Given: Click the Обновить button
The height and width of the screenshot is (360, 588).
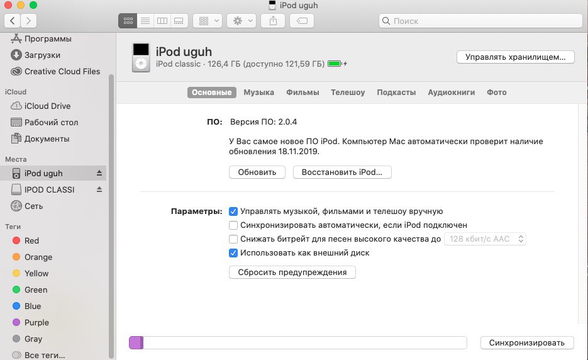Looking at the screenshot, I should click(x=257, y=172).
